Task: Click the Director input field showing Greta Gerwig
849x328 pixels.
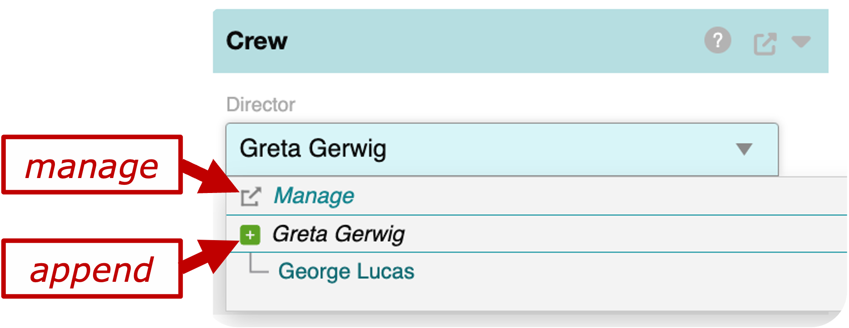Action: point(409,149)
